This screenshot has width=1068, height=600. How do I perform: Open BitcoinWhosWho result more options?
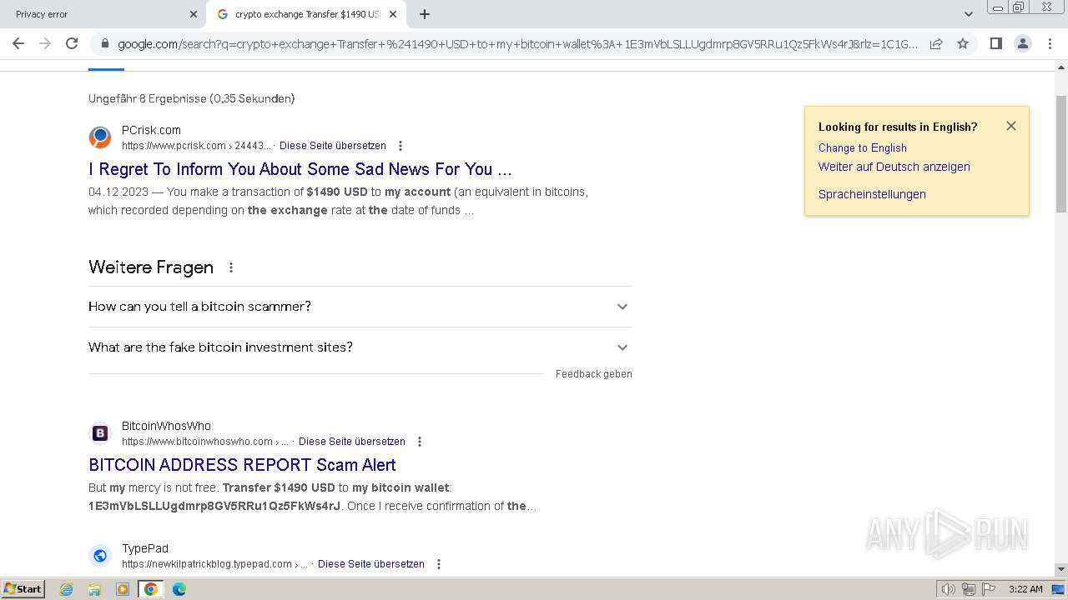420,442
